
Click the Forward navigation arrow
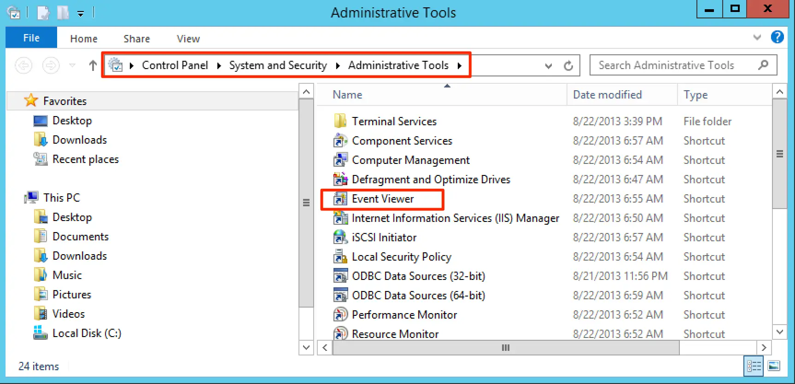pos(51,65)
